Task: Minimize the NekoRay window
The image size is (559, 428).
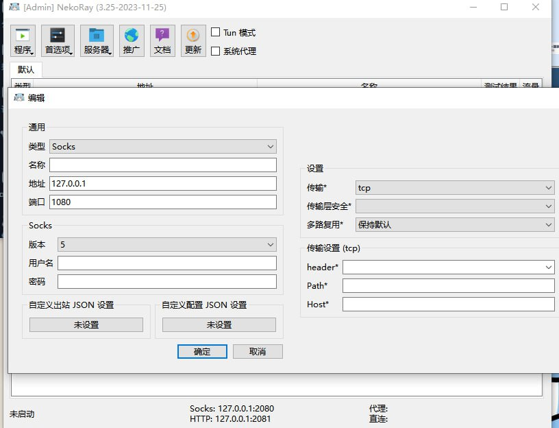Action: (473, 7)
